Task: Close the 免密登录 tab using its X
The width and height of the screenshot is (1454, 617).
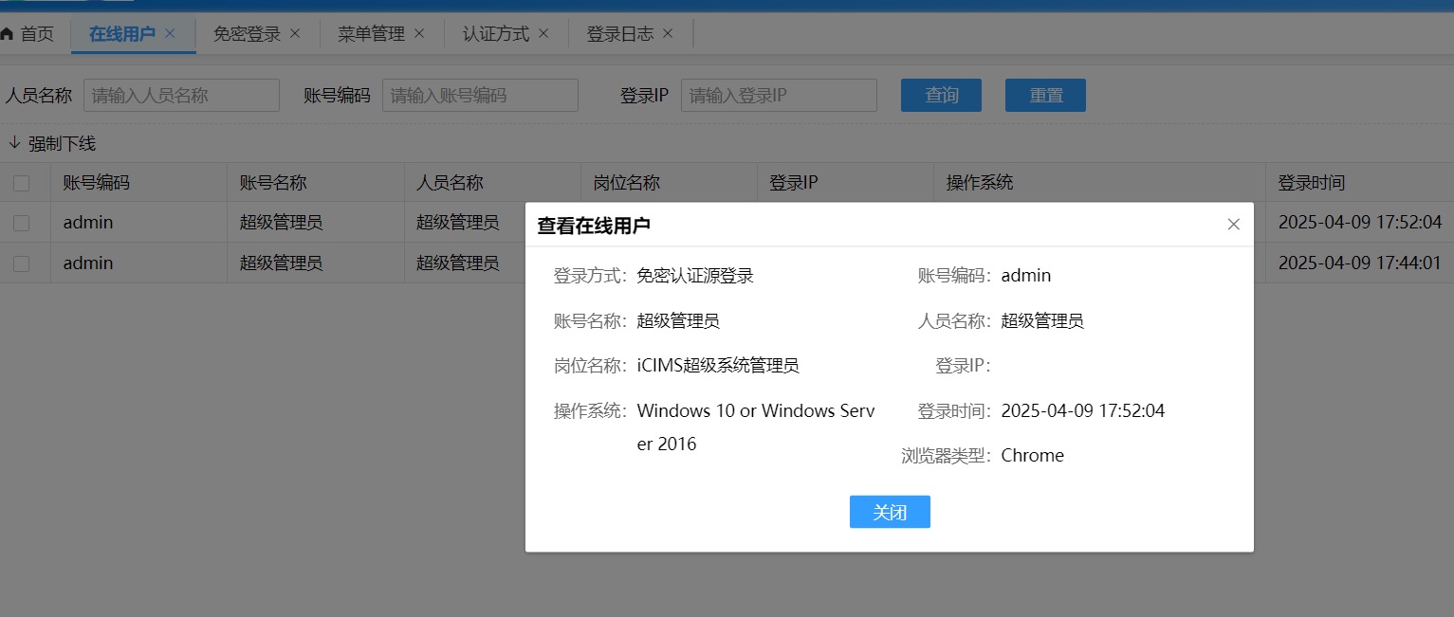Action: click(295, 34)
